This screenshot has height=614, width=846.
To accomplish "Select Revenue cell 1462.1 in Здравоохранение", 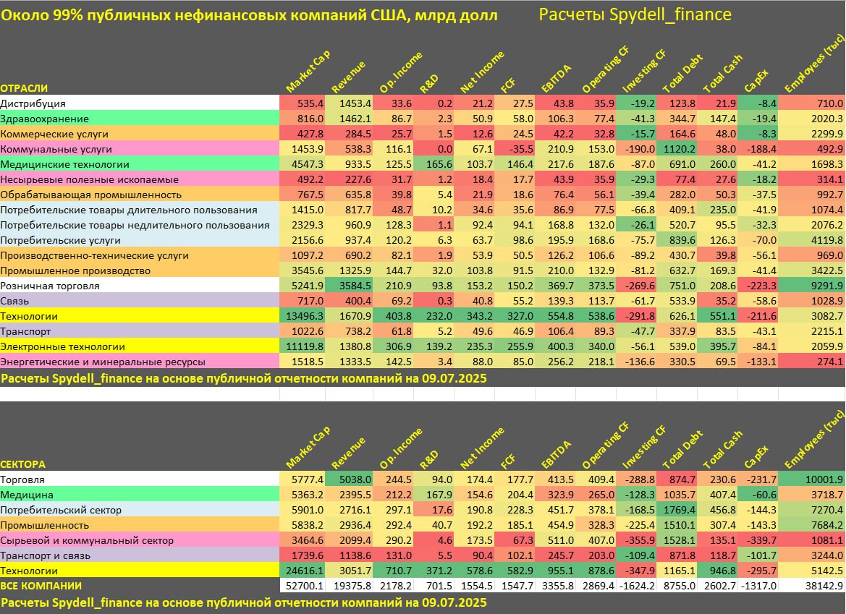I will click(x=349, y=119).
